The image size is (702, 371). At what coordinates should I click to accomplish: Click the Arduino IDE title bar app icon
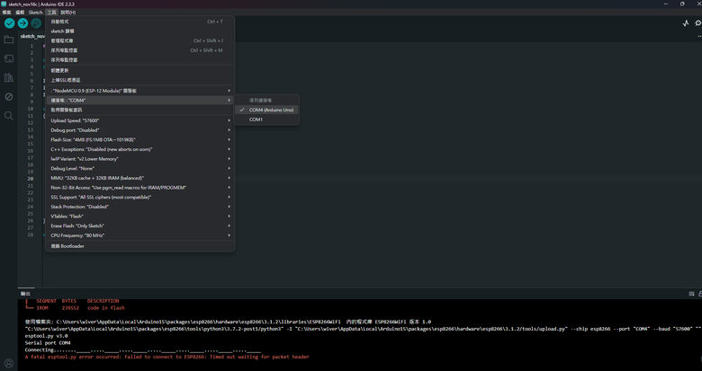point(4,4)
